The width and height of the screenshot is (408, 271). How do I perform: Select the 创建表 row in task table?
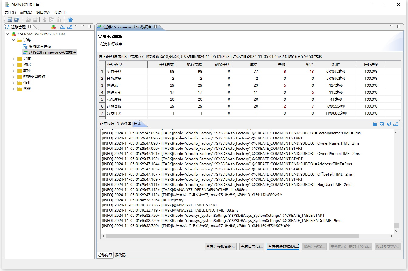click(x=242, y=85)
